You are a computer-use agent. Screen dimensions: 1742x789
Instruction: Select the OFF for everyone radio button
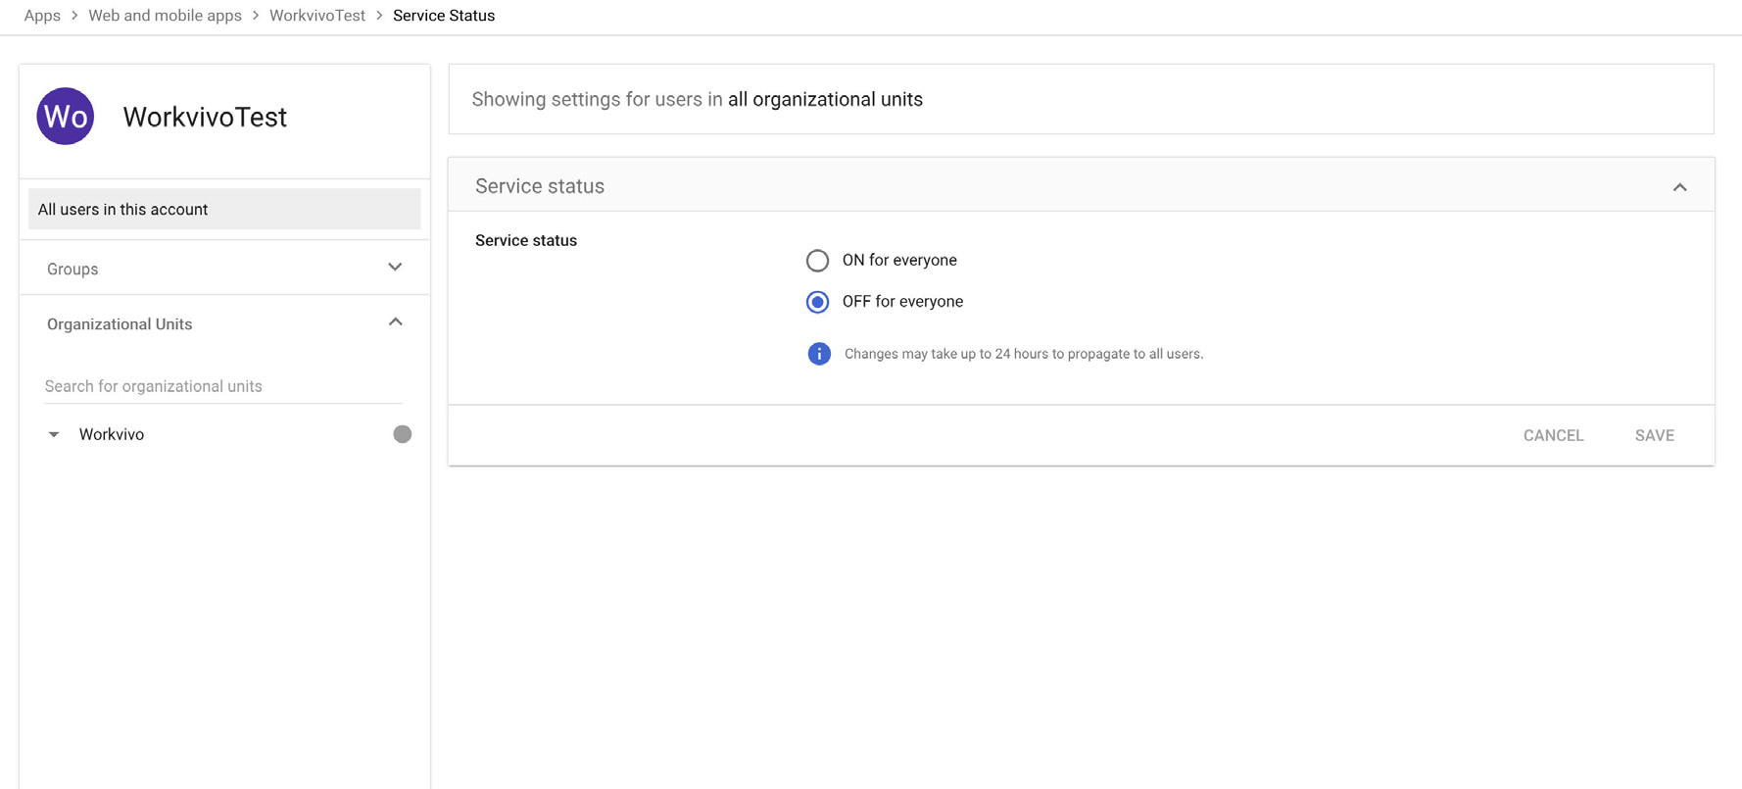click(817, 302)
